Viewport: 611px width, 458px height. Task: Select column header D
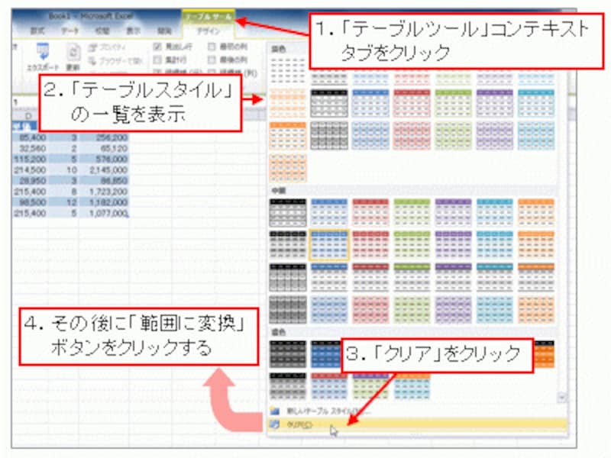(x=28, y=116)
